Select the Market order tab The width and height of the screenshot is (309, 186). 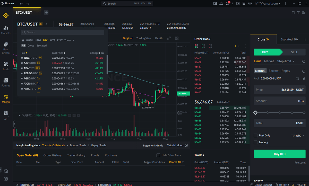[x=269, y=61]
